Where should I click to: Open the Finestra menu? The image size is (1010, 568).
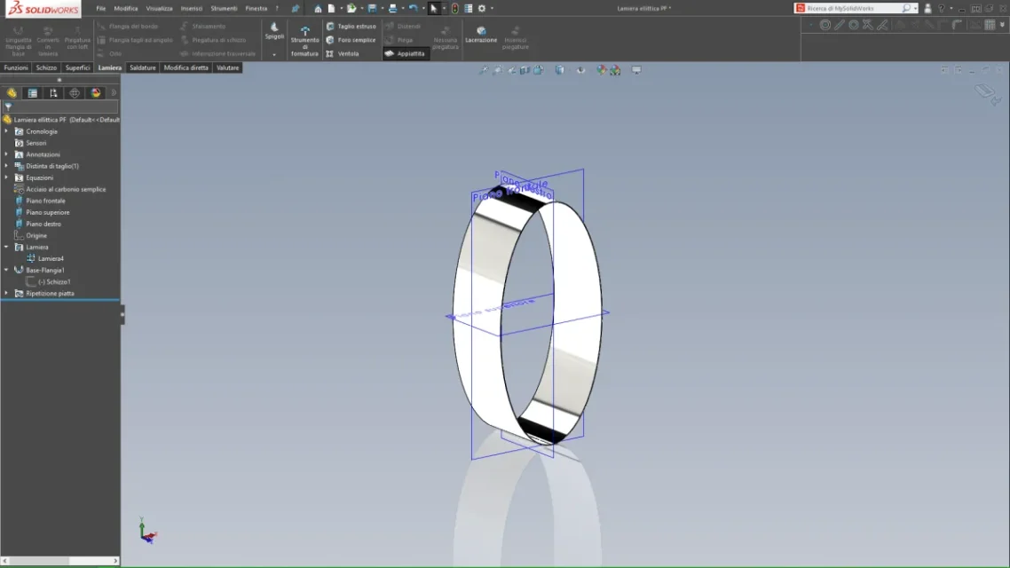coord(256,8)
